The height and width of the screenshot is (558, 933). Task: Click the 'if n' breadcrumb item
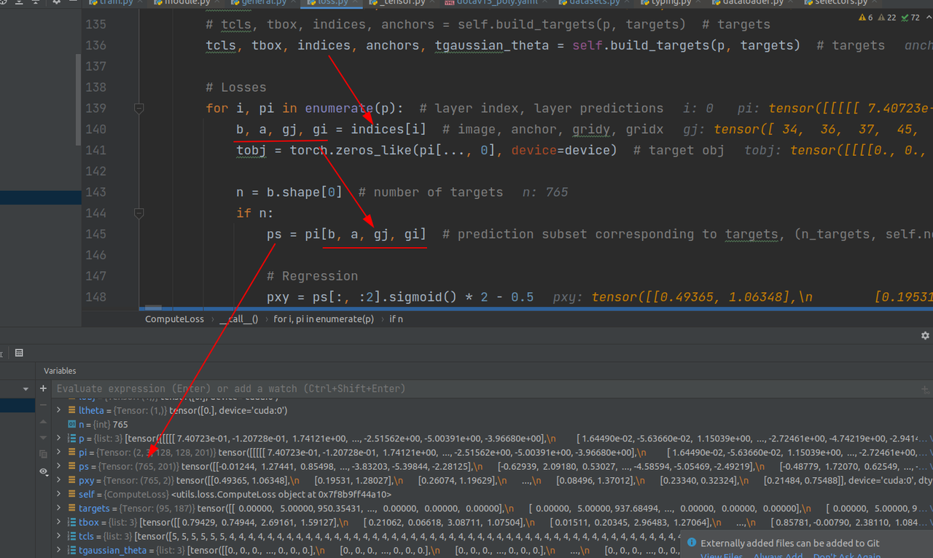(x=396, y=319)
